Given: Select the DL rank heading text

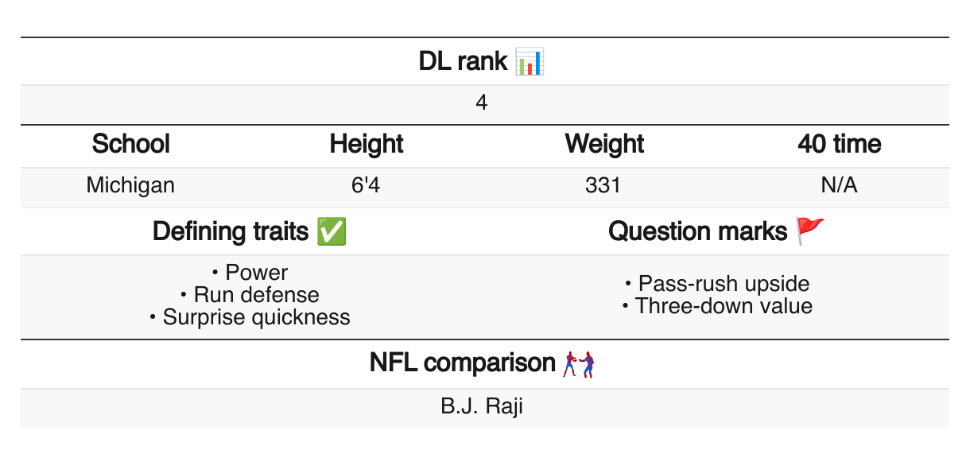Looking at the screenshot, I should [463, 61].
